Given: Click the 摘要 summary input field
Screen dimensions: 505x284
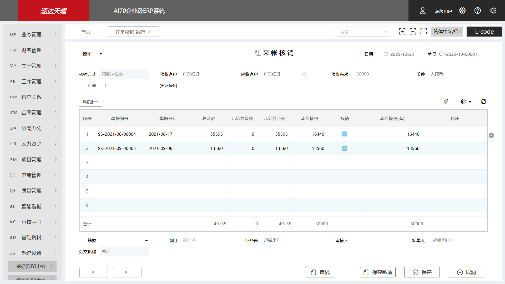Looking at the screenshot, I should [x=121, y=240].
